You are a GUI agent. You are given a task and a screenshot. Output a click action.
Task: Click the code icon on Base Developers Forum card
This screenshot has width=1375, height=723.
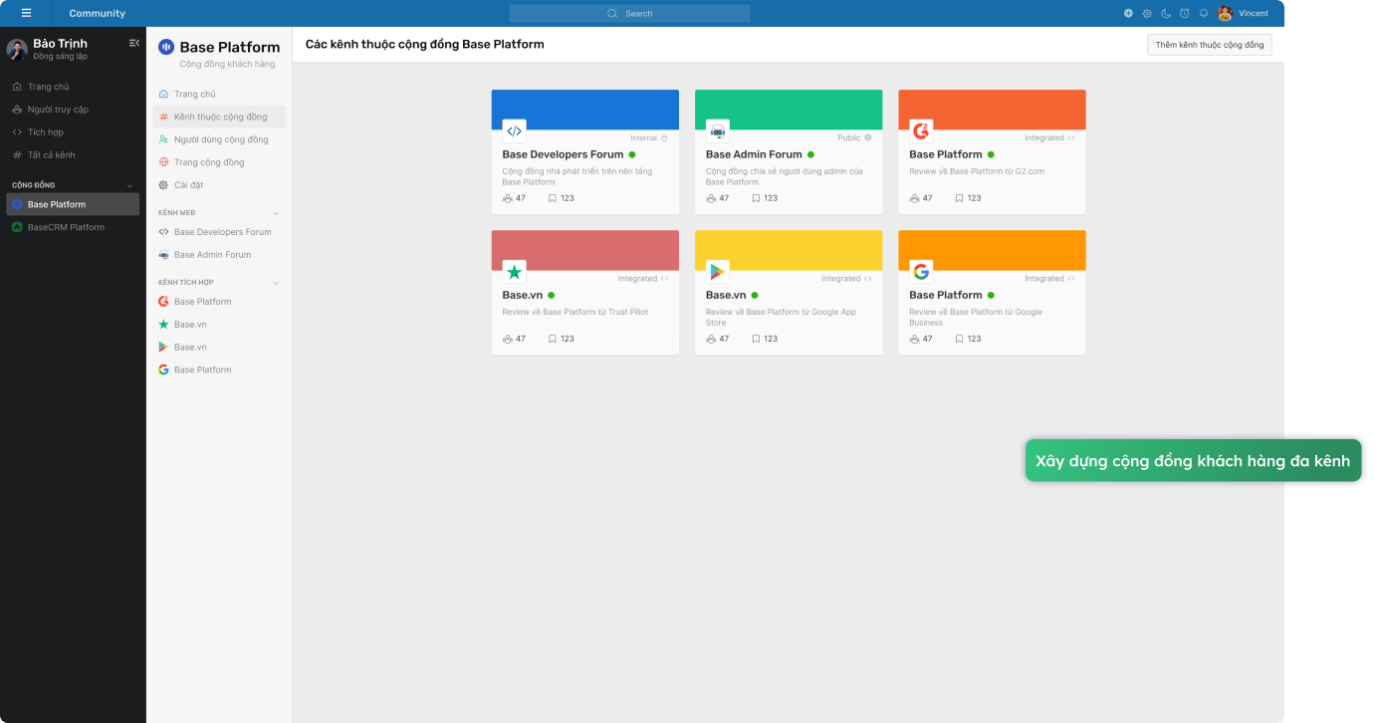pyautogui.click(x=514, y=130)
